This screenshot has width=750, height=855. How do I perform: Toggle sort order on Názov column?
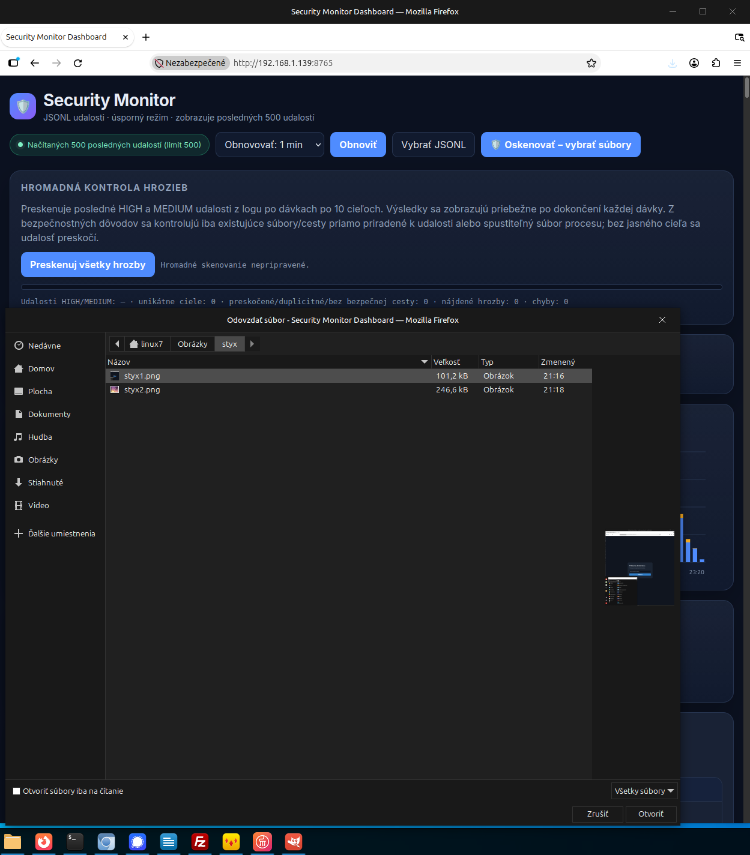tap(268, 362)
